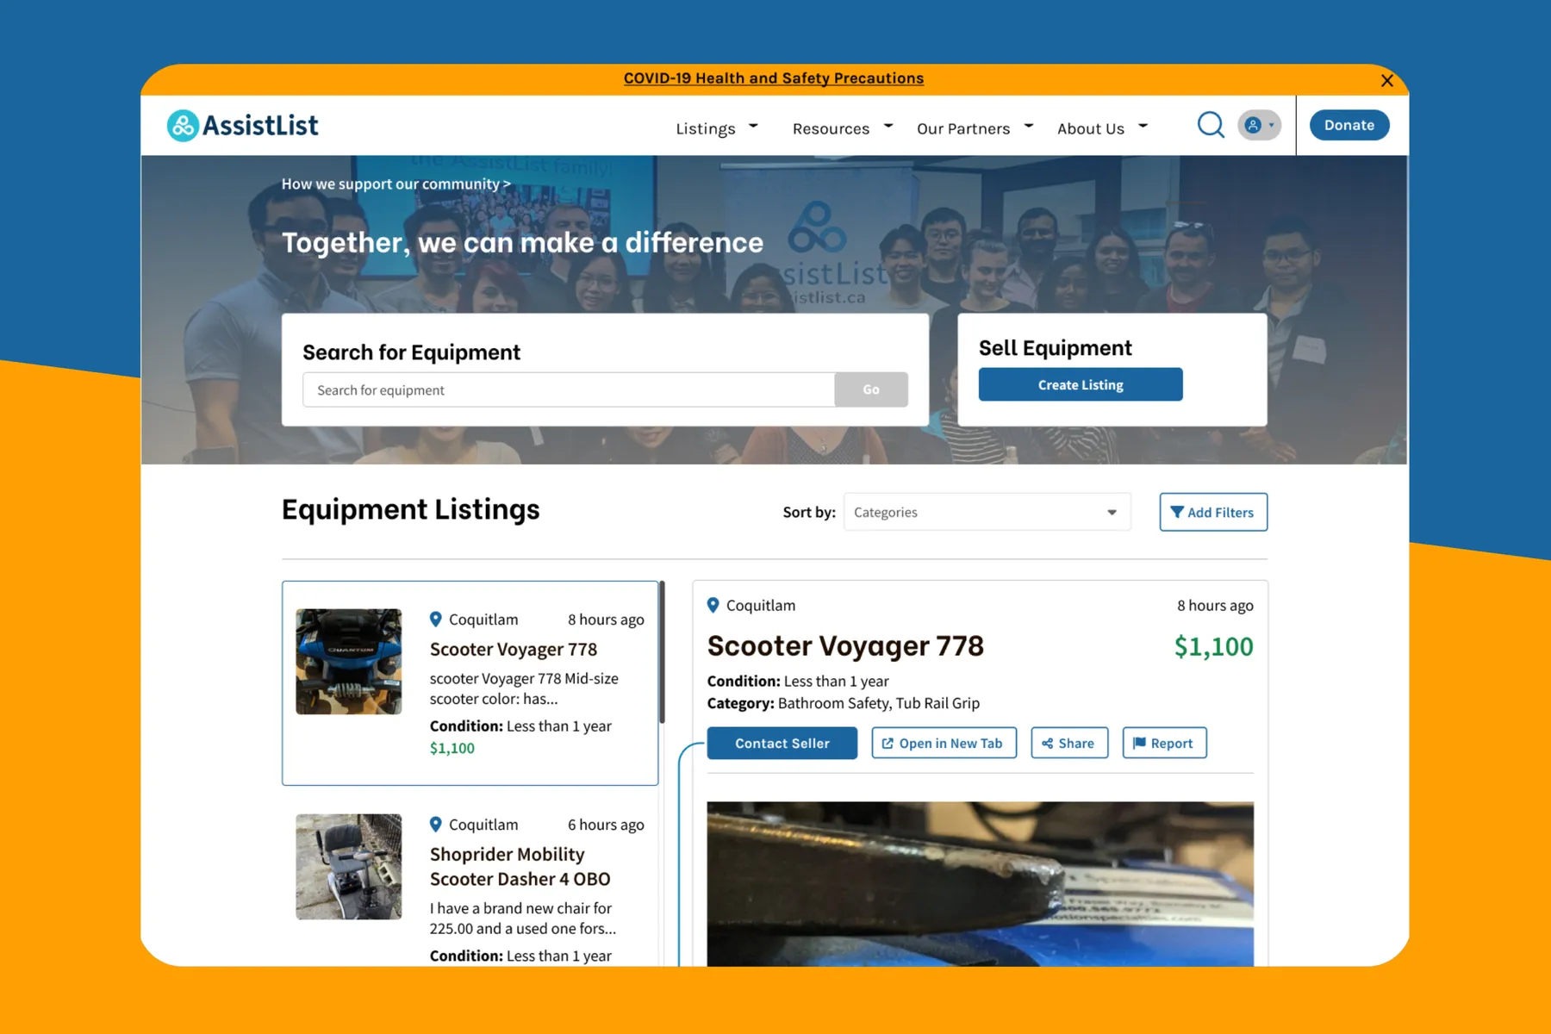
Task: Click the Create Listing button
Action: pyautogui.click(x=1081, y=384)
